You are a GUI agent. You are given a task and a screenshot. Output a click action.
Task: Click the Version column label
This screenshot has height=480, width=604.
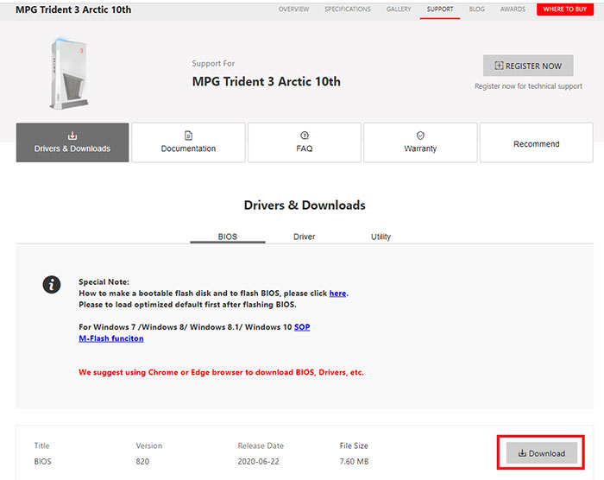[x=148, y=445]
